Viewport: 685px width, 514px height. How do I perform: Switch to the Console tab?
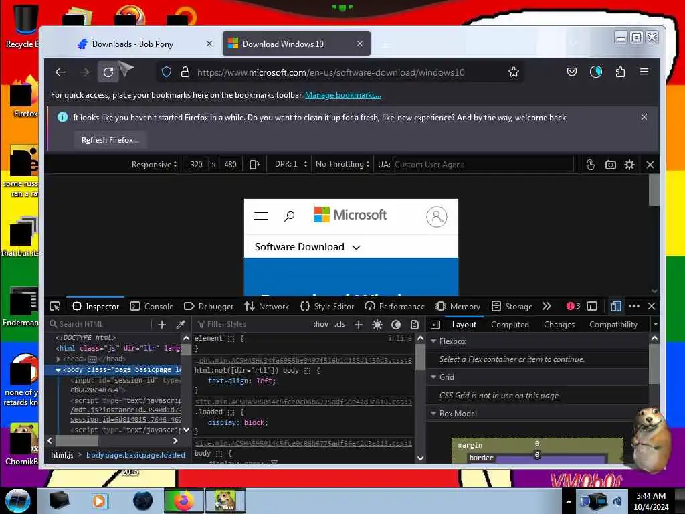pos(152,307)
